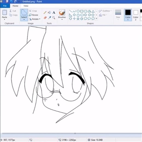Choose the Cloud callout shape

tap(93, 19)
